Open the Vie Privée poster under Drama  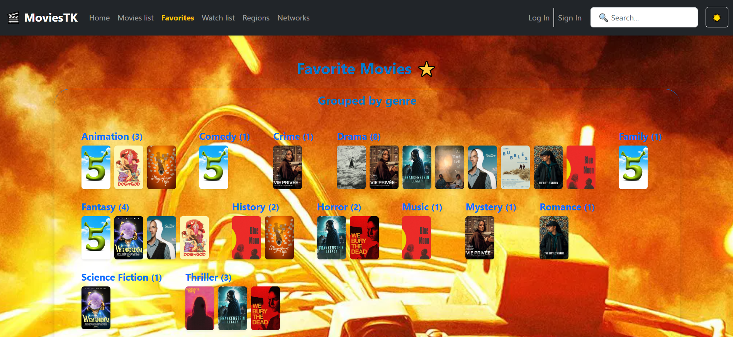384,167
